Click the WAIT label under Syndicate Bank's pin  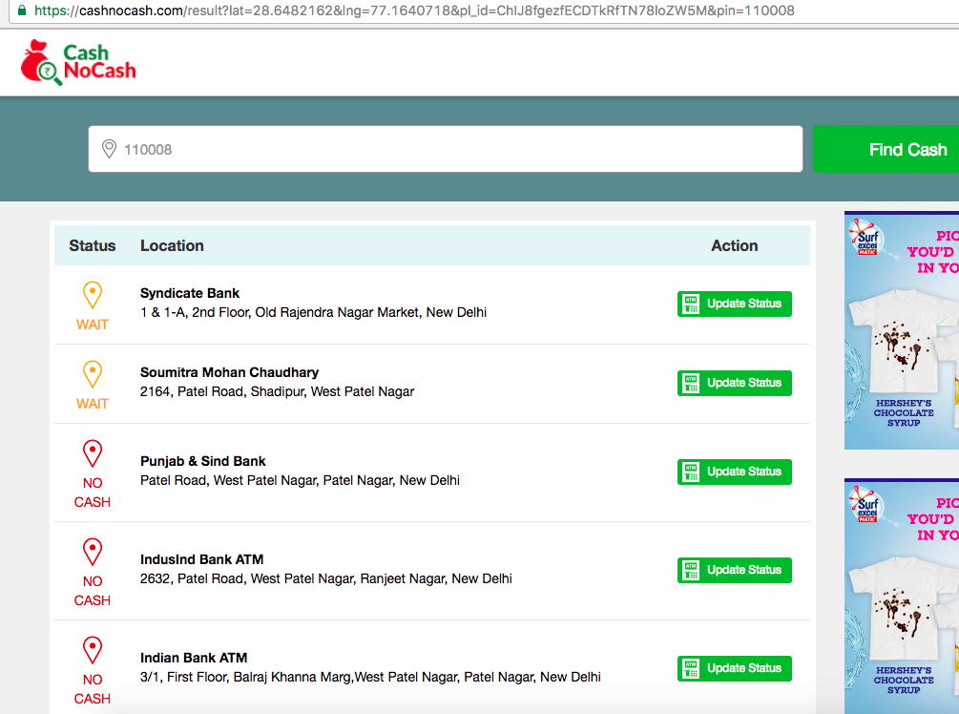click(x=93, y=325)
